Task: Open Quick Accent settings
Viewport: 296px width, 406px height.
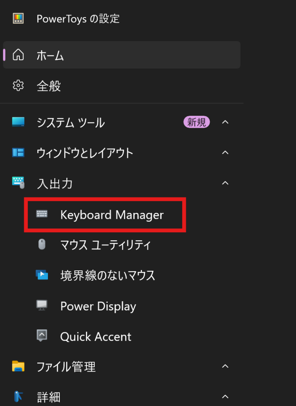Action: click(122, 336)
